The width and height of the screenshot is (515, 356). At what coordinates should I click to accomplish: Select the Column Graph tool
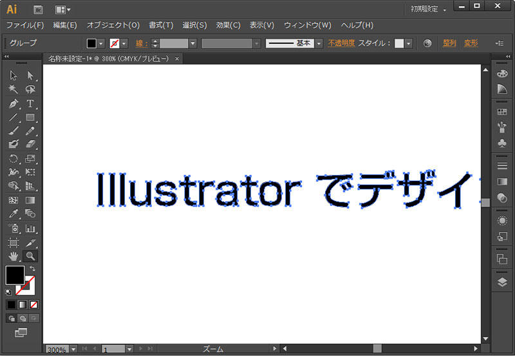pyautogui.click(x=30, y=229)
